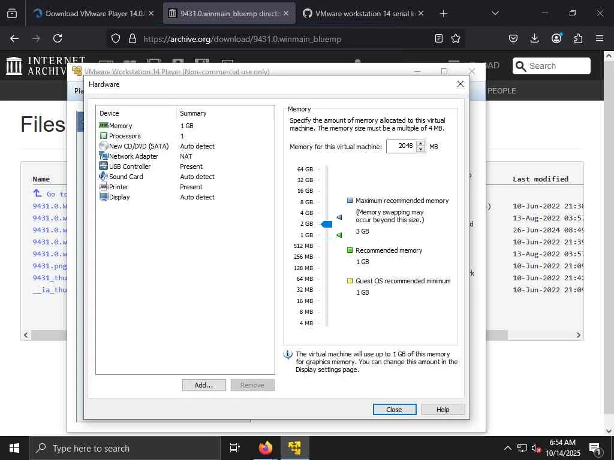The image size is (614, 460).
Task: Select the USB Controller device icon
Action: pyautogui.click(x=103, y=166)
